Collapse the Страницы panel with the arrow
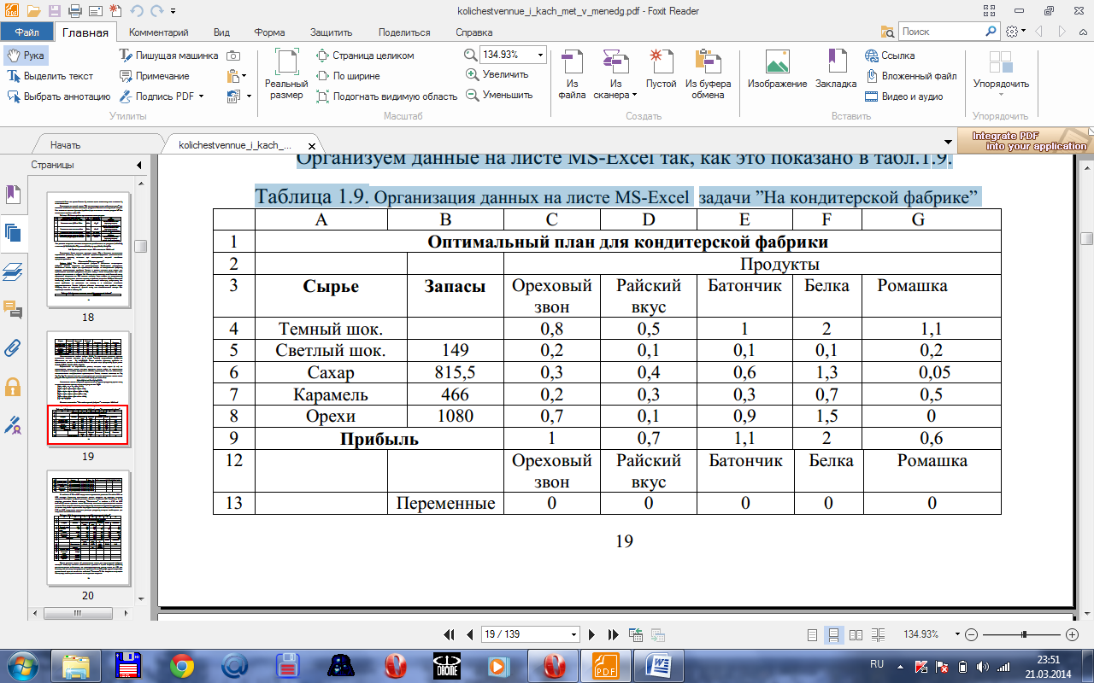This screenshot has width=1094, height=683. click(138, 165)
